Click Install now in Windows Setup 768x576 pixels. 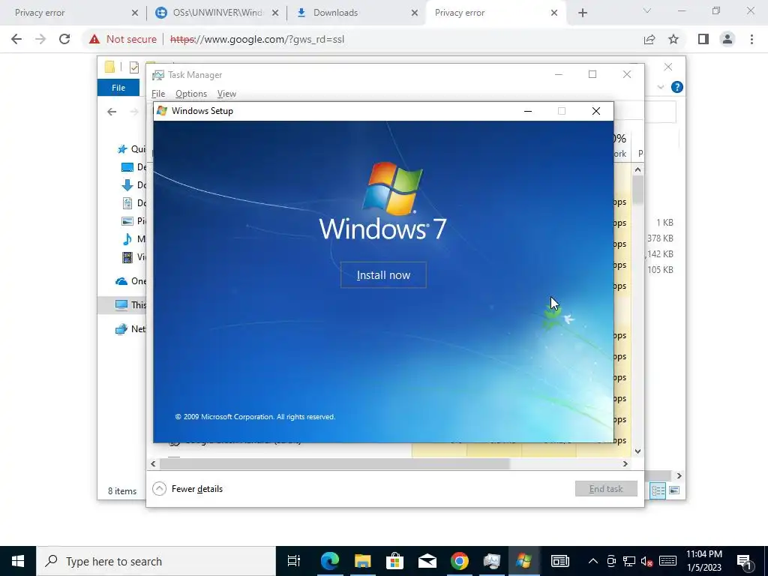(383, 275)
